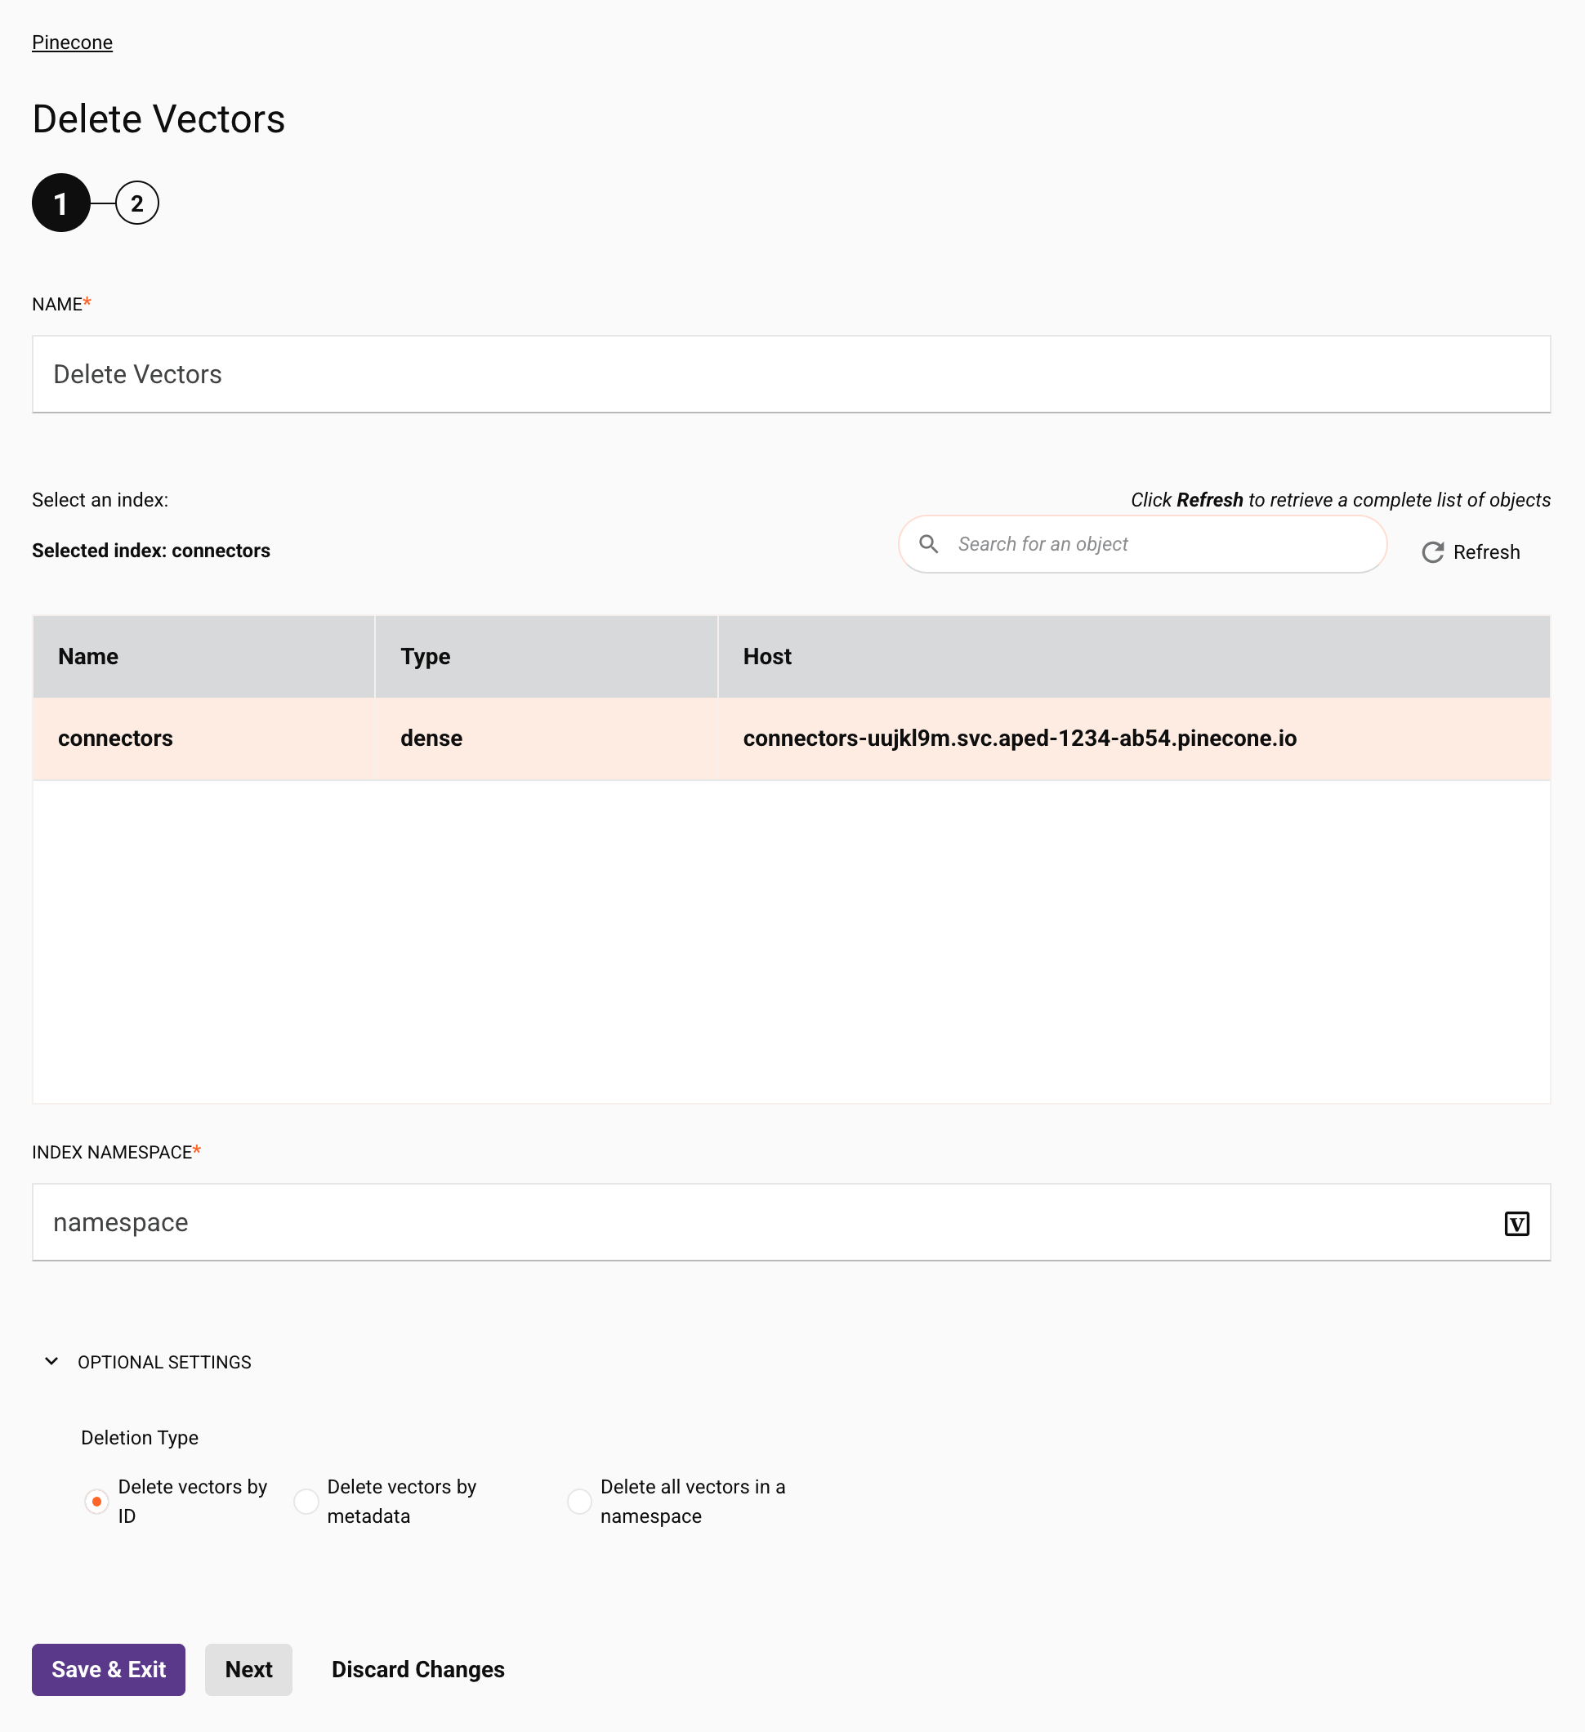Viewport: 1585px width, 1732px height.
Task: Click the Type column header
Action: point(547,656)
